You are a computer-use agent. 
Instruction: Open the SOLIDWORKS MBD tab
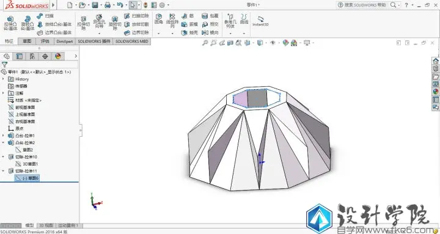click(x=131, y=42)
